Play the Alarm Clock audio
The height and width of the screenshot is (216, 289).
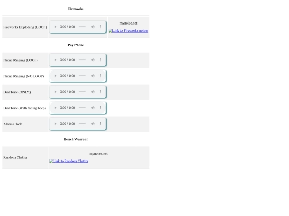(x=55, y=124)
